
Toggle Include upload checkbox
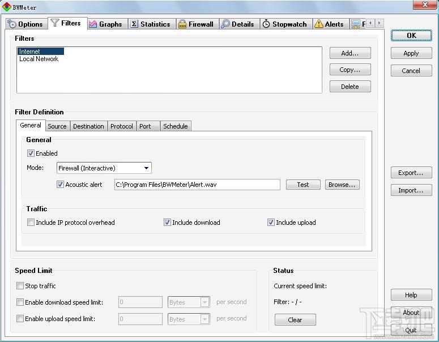pyautogui.click(x=271, y=222)
